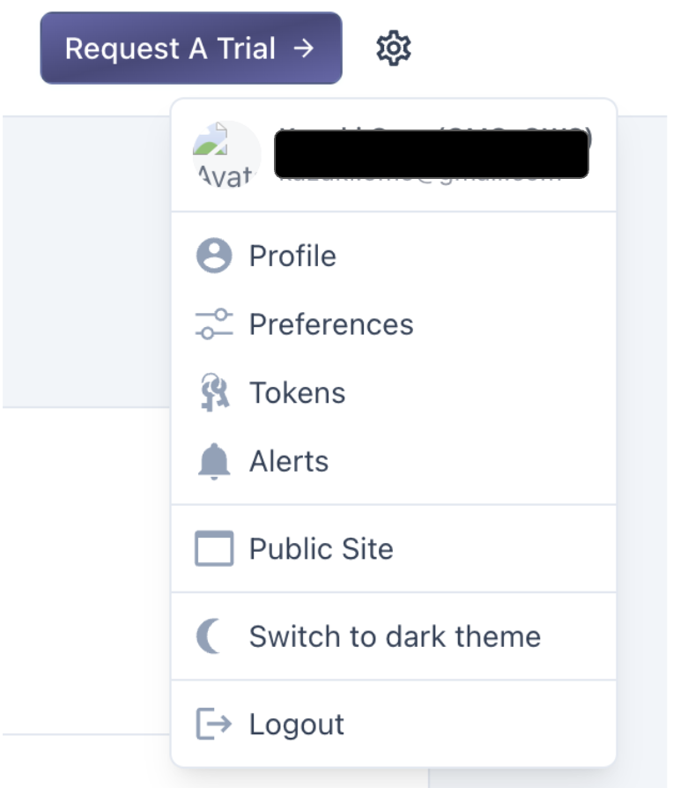
Task: Click the arrow inside Request A Trial
Action: point(303,48)
